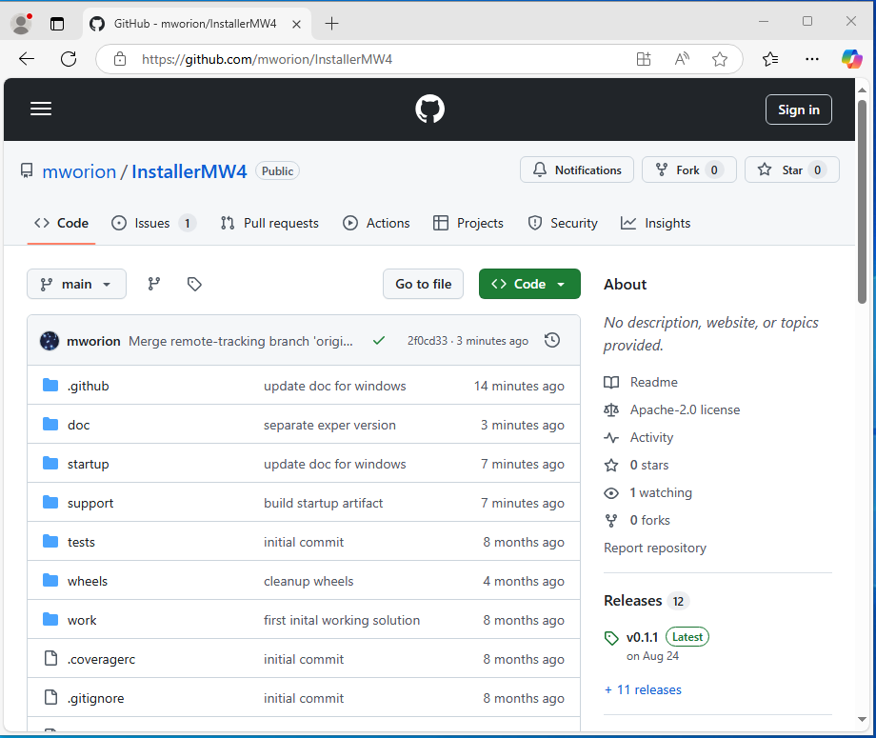Viewport: 876px width, 738px height.
Task: Click the Go to file button
Action: tap(423, 284)
